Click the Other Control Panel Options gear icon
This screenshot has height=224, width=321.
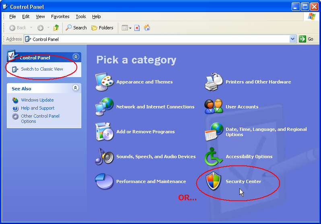point(15,116)
